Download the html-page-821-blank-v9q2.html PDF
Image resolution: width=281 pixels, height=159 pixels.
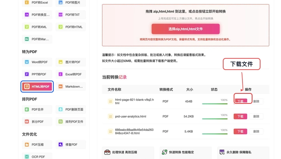pos(240,101)
